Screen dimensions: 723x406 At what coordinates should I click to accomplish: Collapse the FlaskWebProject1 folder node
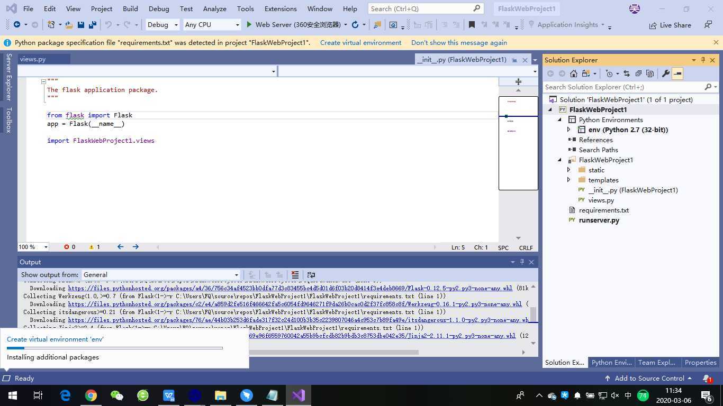[559, 160]
